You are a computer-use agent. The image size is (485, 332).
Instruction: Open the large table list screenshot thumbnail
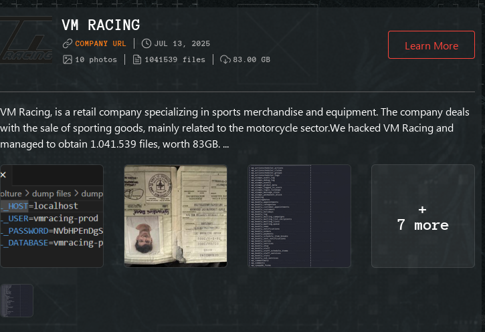pos(299,216)
